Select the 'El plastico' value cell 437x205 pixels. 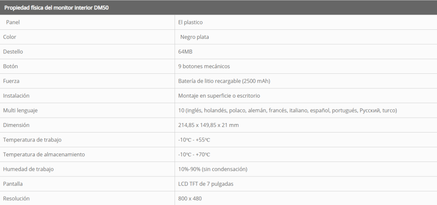click(190, 22)
